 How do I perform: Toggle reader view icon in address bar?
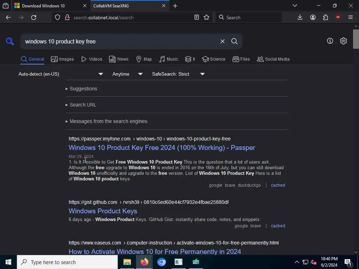pyautogui.click(x=196, y=18)
